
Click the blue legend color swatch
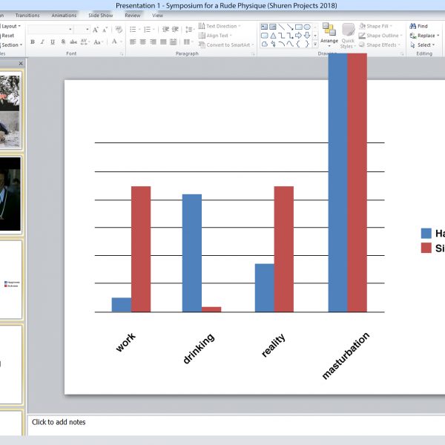click(426, 233)
